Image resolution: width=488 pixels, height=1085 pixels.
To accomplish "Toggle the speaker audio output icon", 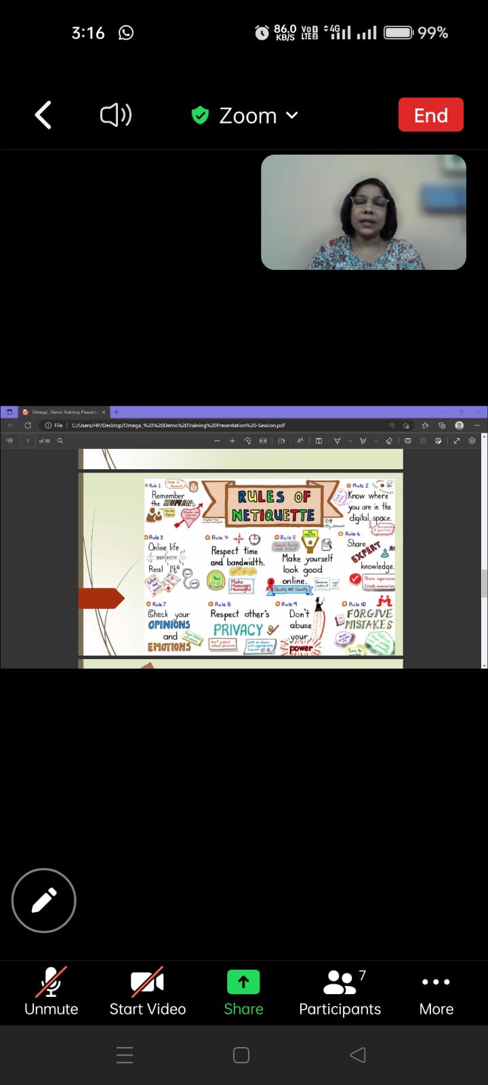I will (x=116, y=115).
